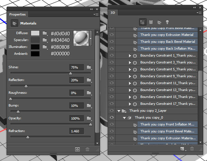This screenshot has height=161, width=207.
Task: Click the trash icon in Properties panel
Action: click(87, 149)
